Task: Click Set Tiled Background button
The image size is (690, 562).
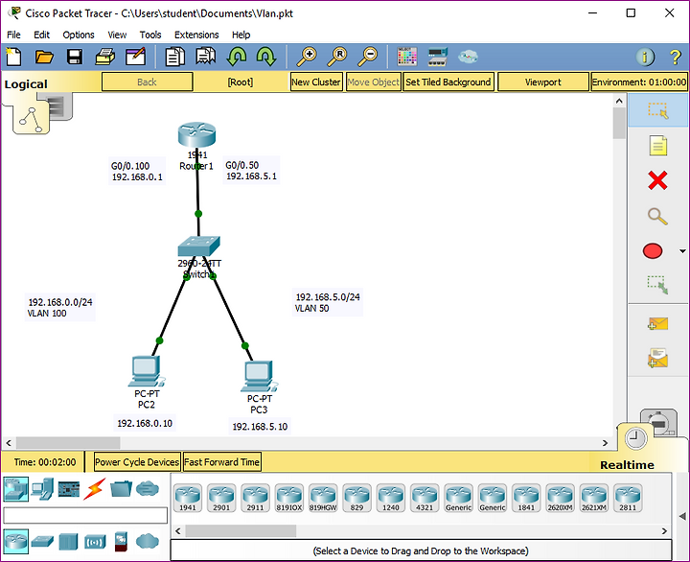Action: [x=448, y=82]
